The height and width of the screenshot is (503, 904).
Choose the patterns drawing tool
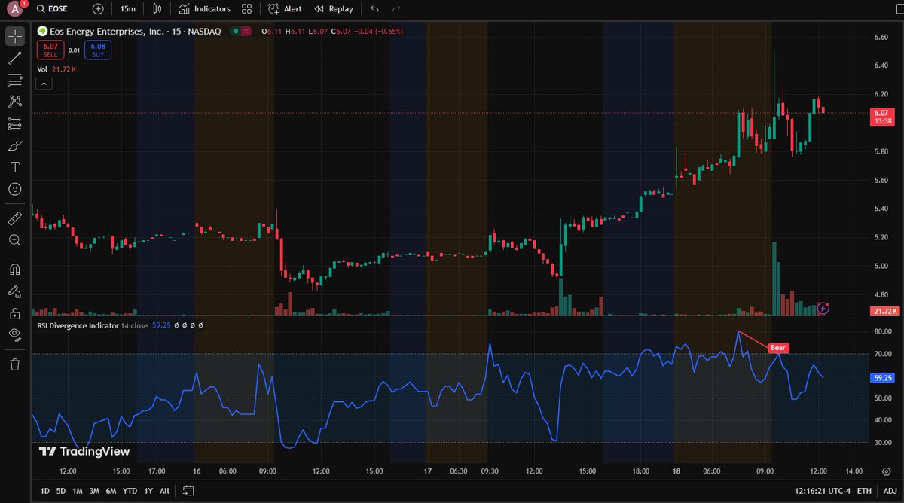(x=15, y=102)
